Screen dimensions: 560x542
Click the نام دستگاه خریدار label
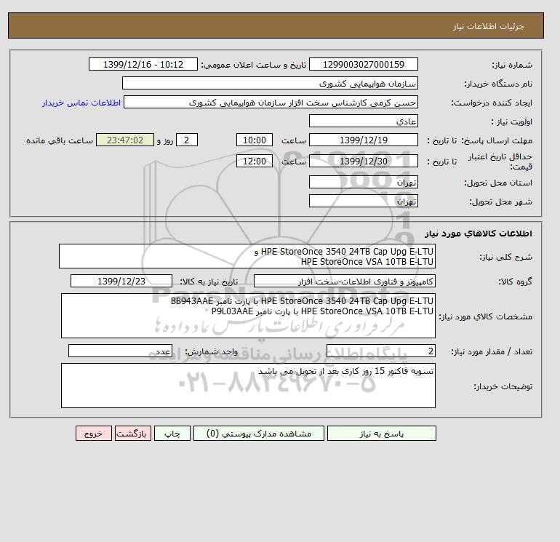pos(498,84)
